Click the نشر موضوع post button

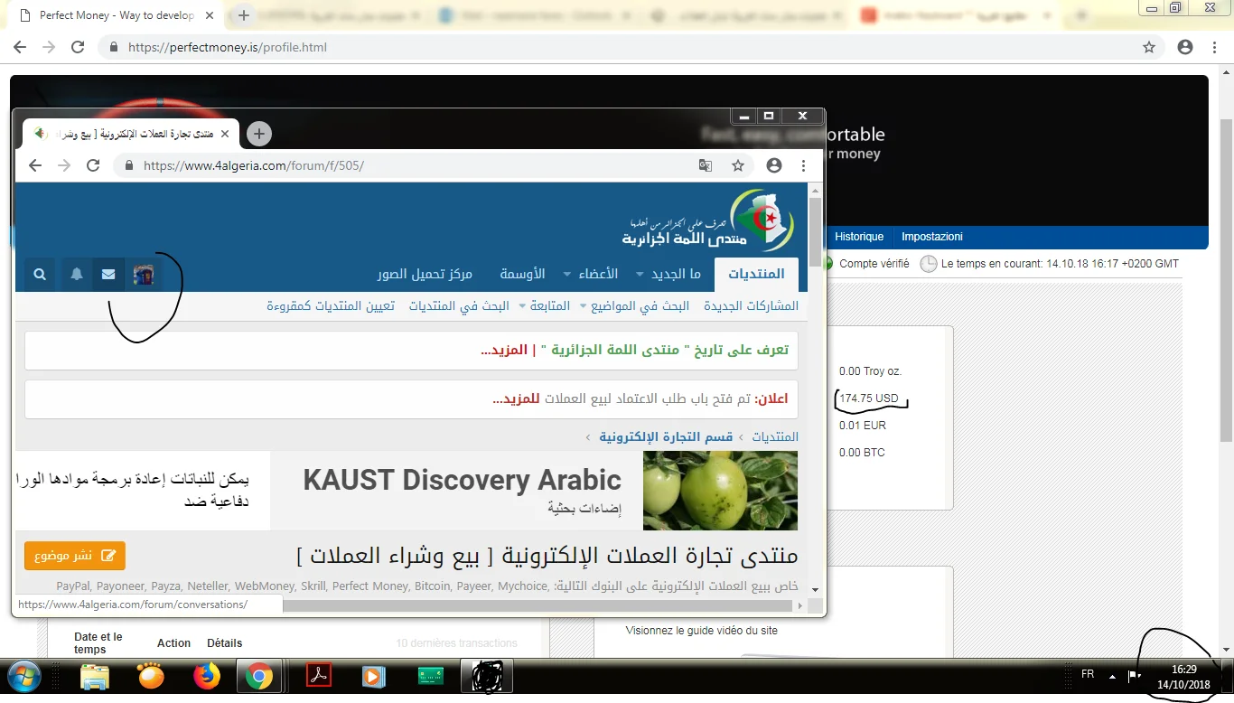(x=75, y=556)
